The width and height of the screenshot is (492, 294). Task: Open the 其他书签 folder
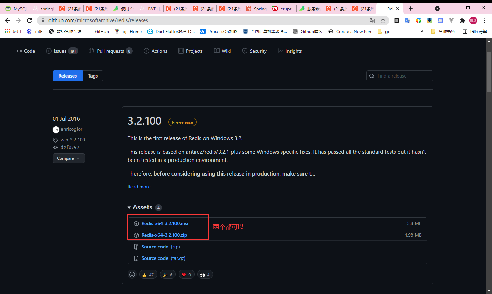tap(443, 31)
